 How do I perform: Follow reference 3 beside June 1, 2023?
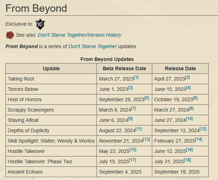pyautogui.click(x=130, y=88)
